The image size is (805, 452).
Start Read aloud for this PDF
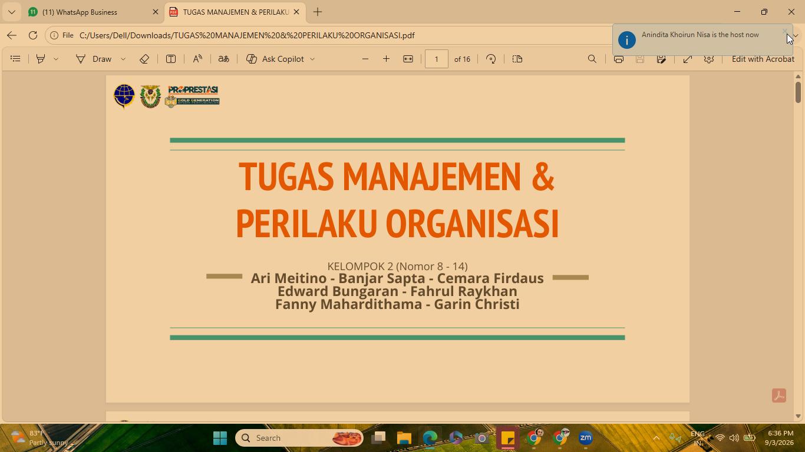pos(197,59)
